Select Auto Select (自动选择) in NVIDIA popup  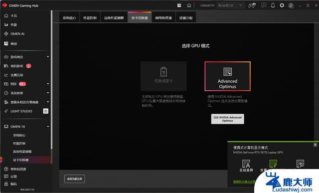click(x=246, y=166)
